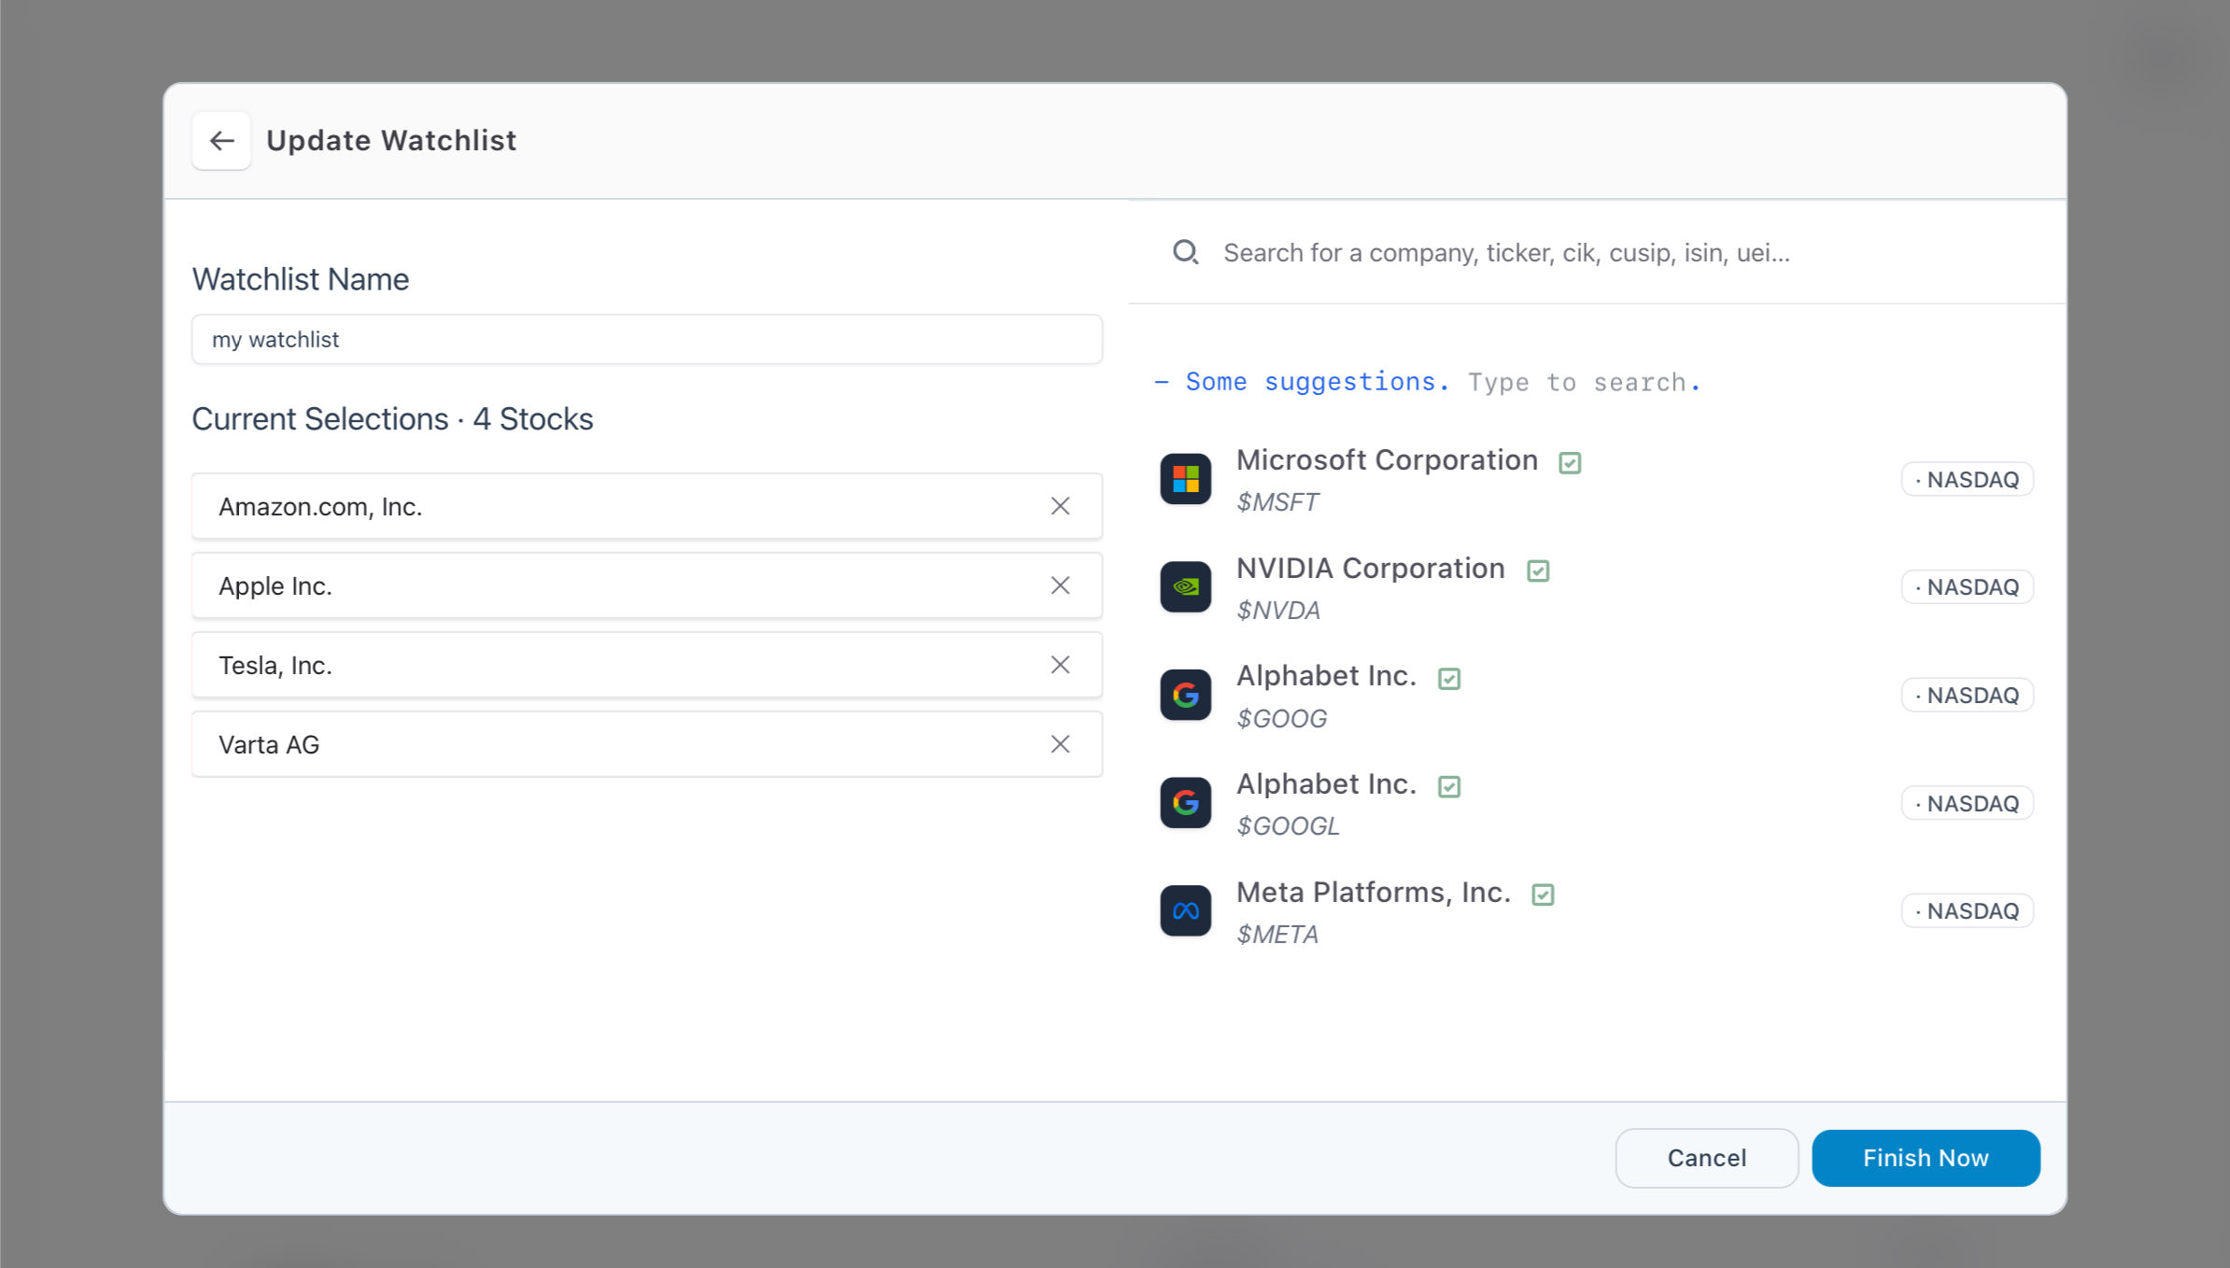Click the Update Watchlist title
This screenshot has width=2230, height=1268.
click(x=391, y=141)
